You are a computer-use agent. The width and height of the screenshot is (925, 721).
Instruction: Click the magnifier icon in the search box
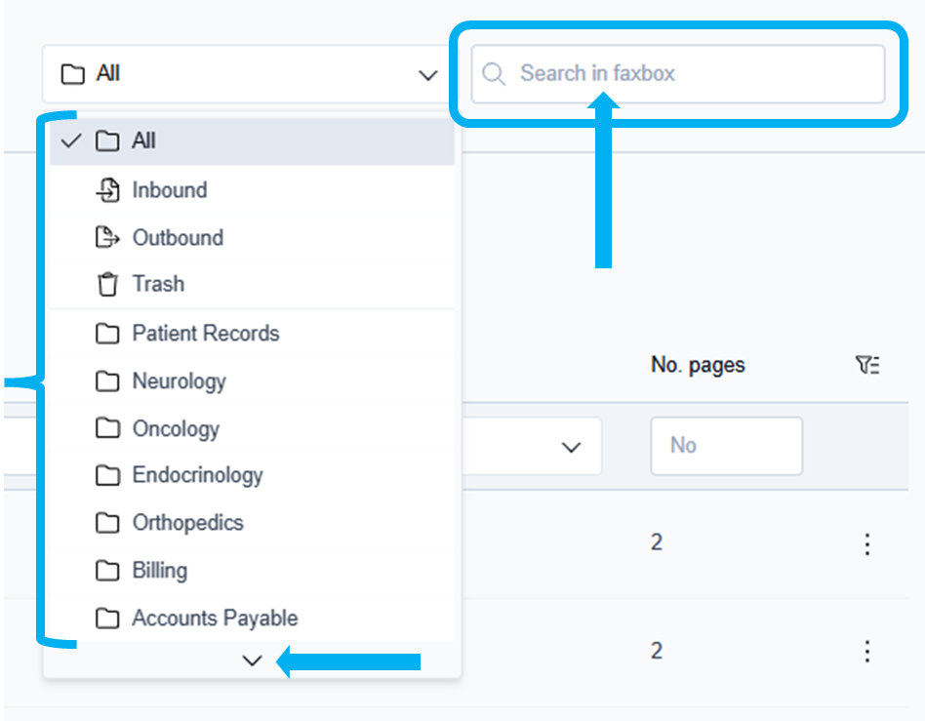click(x=495, y=74)
